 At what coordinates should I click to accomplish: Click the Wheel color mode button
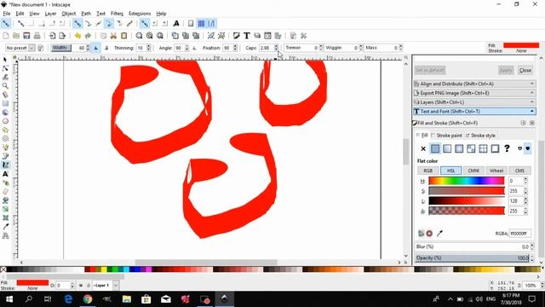pos(496,171)
